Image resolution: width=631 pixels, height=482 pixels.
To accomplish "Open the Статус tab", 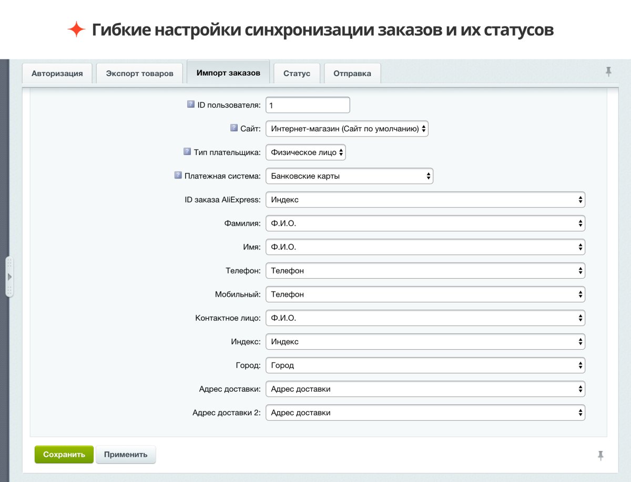I will (297, 74).
